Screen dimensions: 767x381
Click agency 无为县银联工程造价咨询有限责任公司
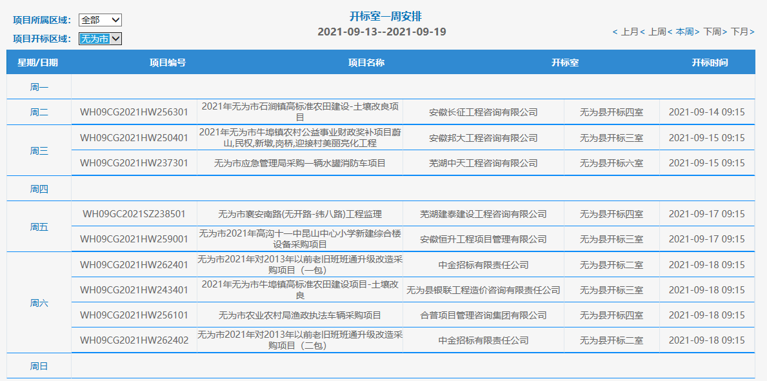pyautogui.click(x=483, y=290)
